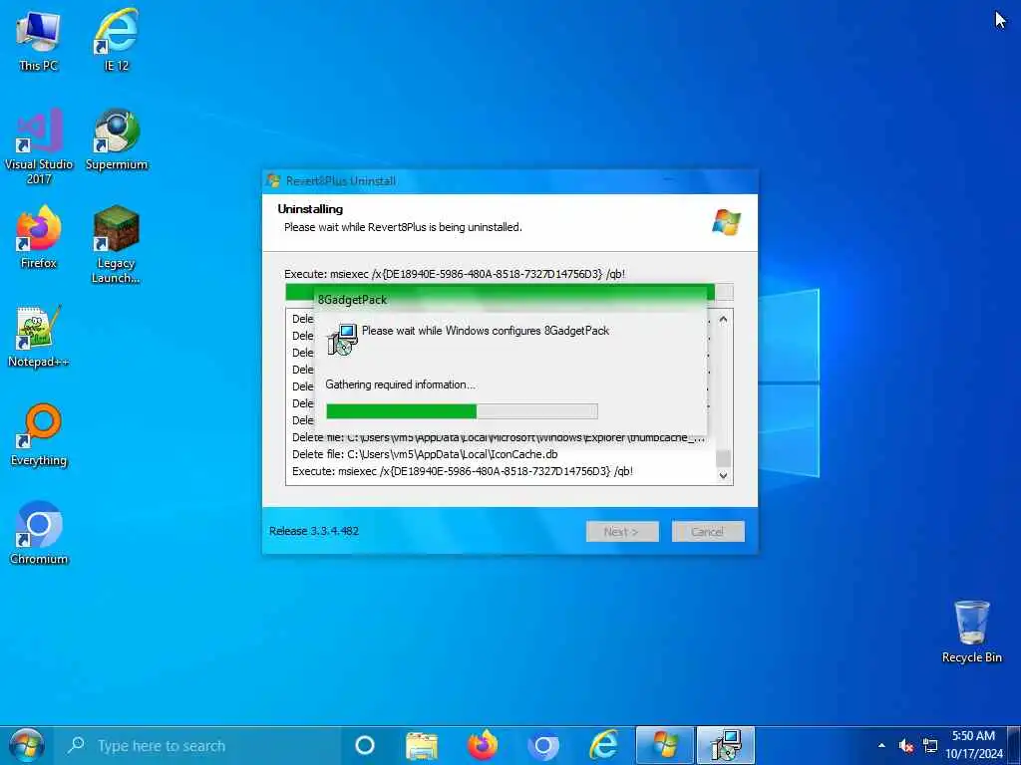Switch to Revert8Plus Uninstall taskbar button
Screen dimensions: 1021x765
(x=664, y=745)
